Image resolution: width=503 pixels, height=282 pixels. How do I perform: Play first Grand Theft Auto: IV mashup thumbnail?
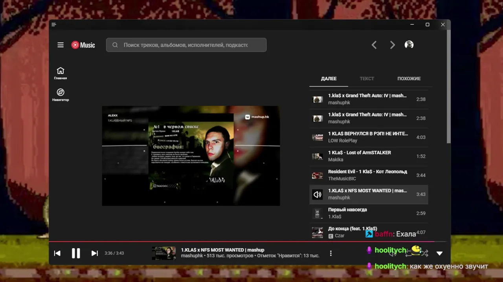pyautogui.click(x=318, y=99)
